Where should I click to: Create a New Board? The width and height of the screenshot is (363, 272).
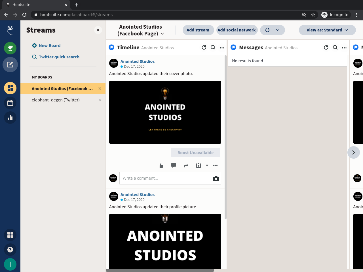pos(47,46)
